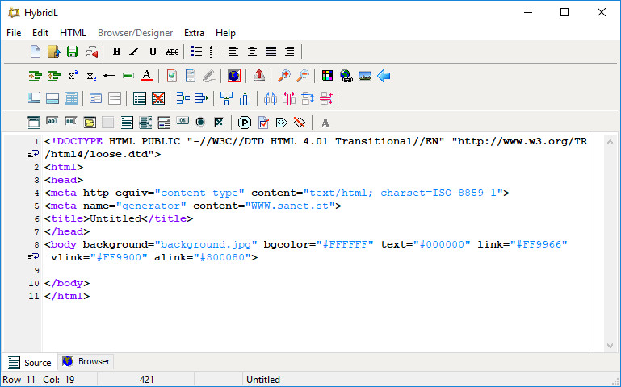
Task: Click the superscript x² icon
Action: [x=73, y=76]
